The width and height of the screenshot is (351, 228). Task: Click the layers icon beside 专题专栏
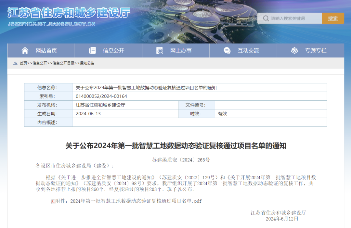294,51
